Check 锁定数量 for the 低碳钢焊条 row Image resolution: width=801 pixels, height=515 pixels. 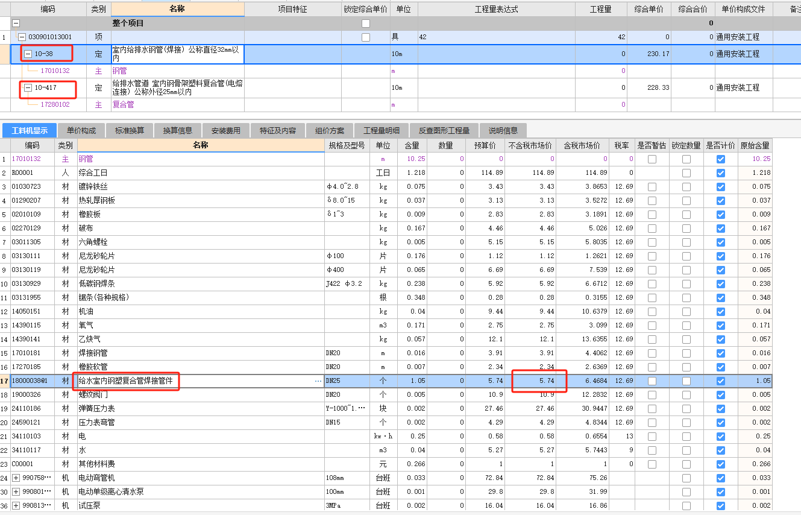pyautogui.click(x=686, y=284)
